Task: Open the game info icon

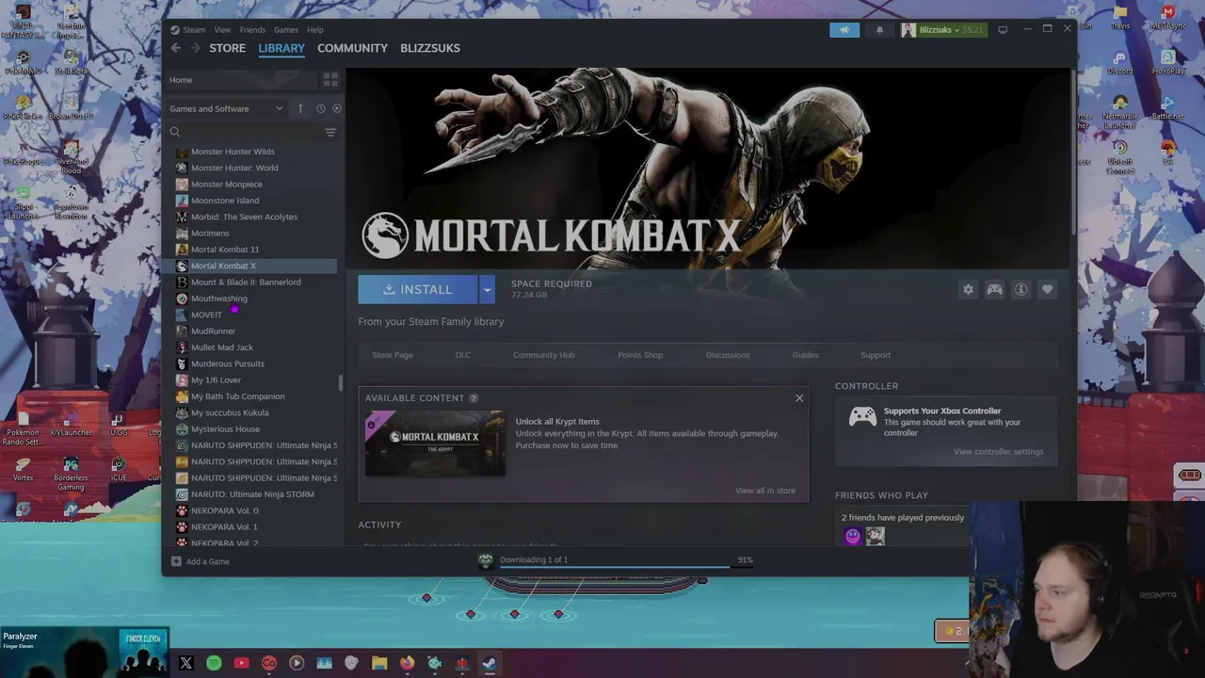Action: 1020,289
